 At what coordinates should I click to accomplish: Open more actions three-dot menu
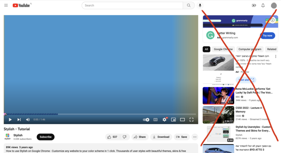tap(195, 137)
